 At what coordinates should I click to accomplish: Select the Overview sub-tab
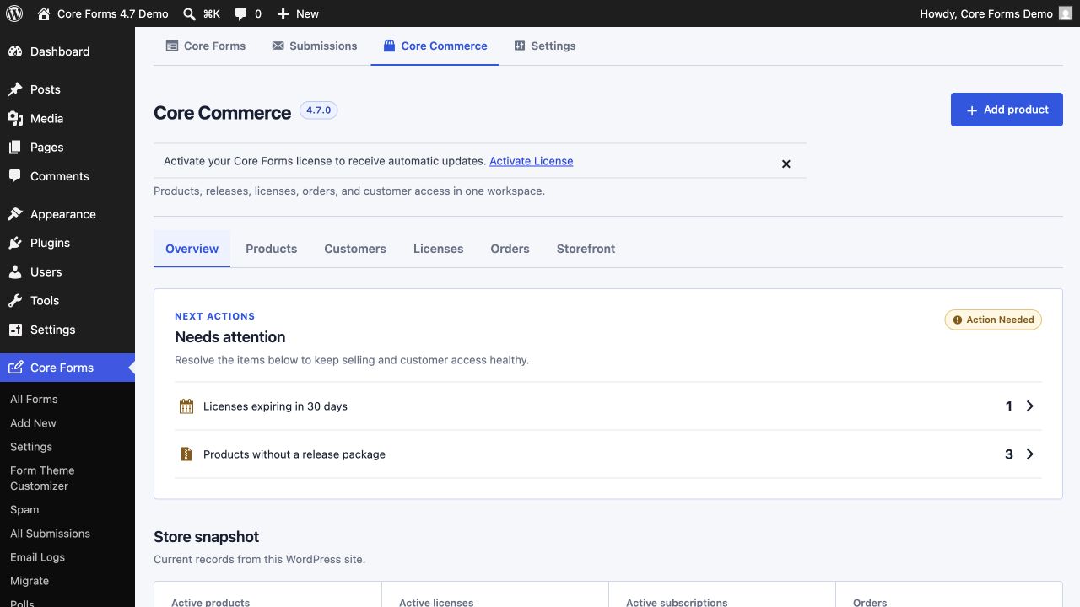[192, 249]
